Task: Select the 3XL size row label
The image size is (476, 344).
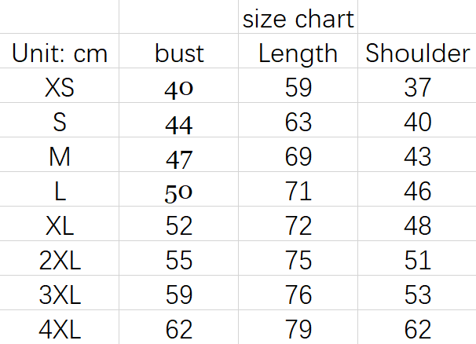Action: [60, 295]
